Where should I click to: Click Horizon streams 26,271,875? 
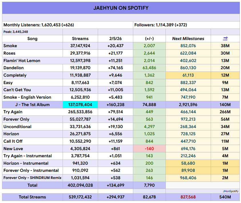click(80, 134)
